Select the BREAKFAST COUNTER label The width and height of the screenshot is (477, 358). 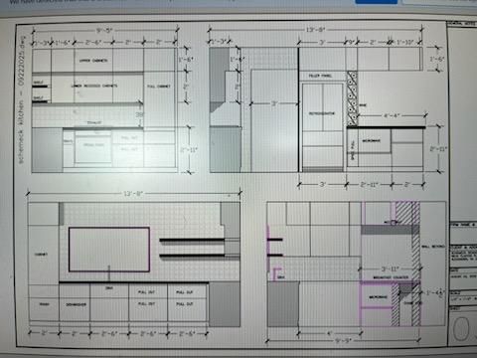coord(391,277)
